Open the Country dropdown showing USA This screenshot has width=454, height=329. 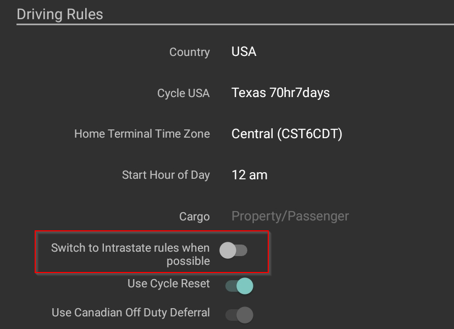pos(244,52)
